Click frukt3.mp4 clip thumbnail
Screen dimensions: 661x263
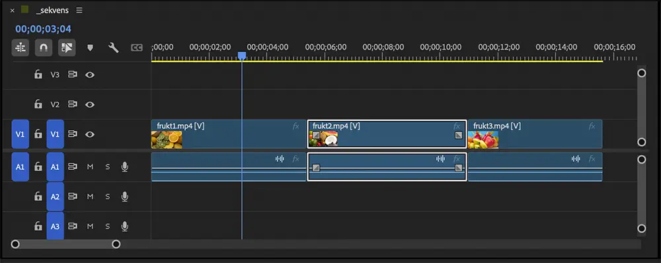[484, 139]
